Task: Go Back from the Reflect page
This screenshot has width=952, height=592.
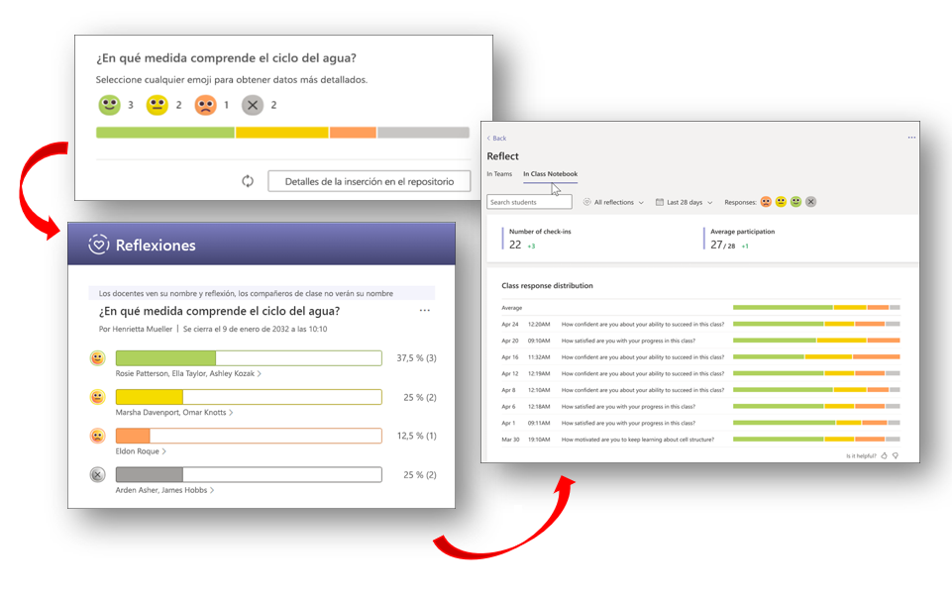Action: click(x=496, y=138)
